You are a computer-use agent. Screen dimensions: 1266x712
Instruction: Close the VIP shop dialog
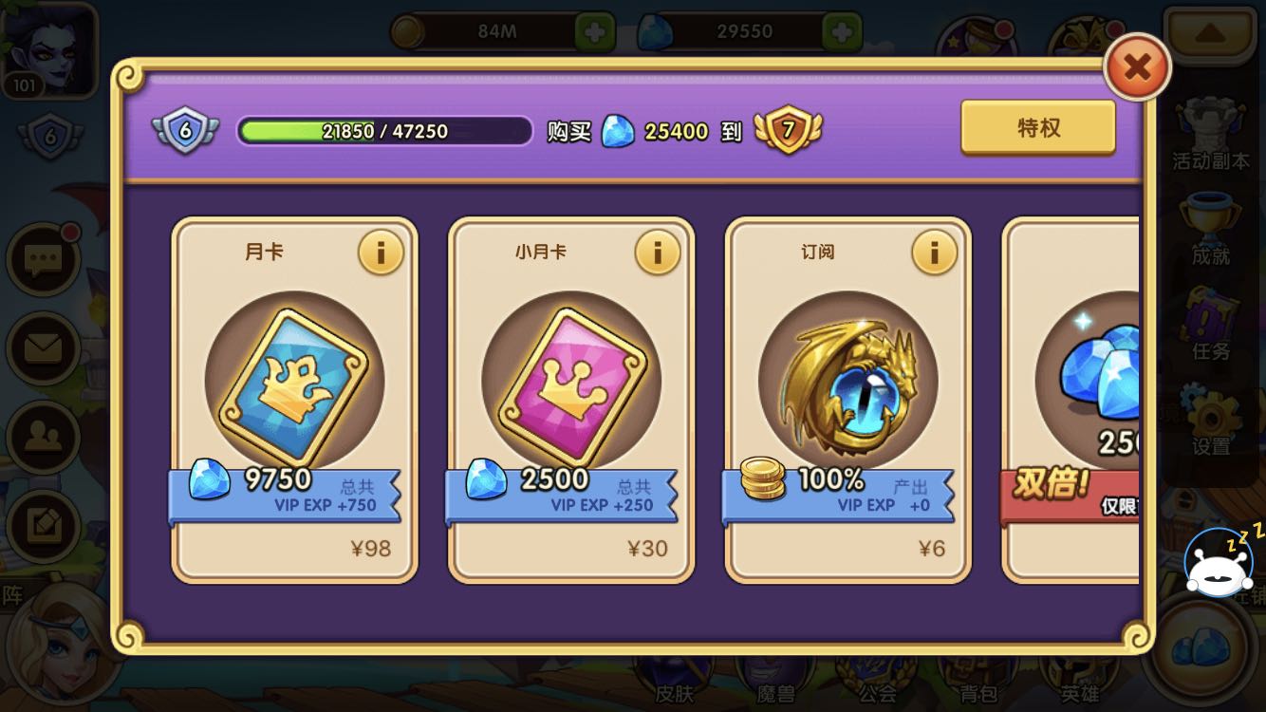(1137, 66)
